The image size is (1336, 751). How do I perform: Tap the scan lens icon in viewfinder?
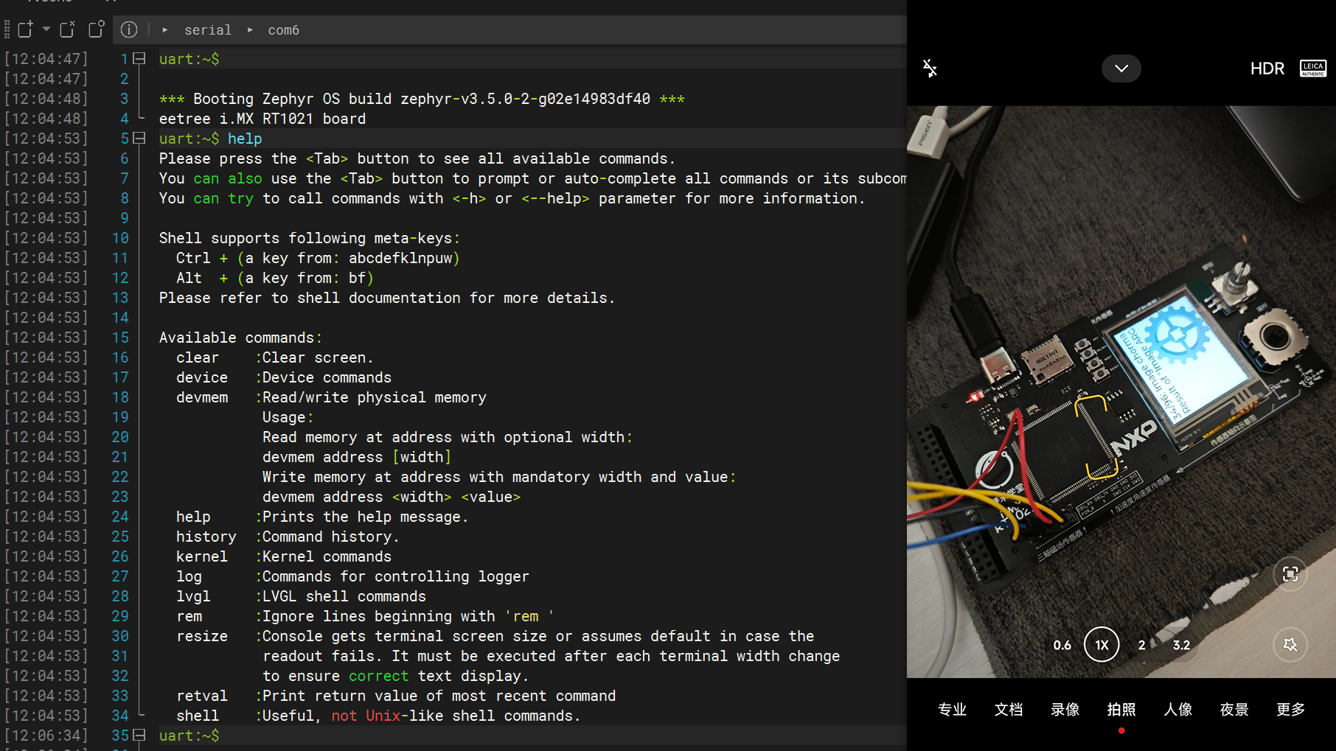(1290, 574)
